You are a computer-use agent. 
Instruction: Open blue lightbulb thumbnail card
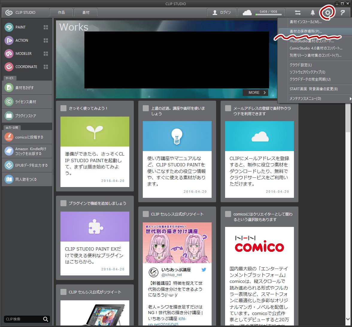click(177, 136)
